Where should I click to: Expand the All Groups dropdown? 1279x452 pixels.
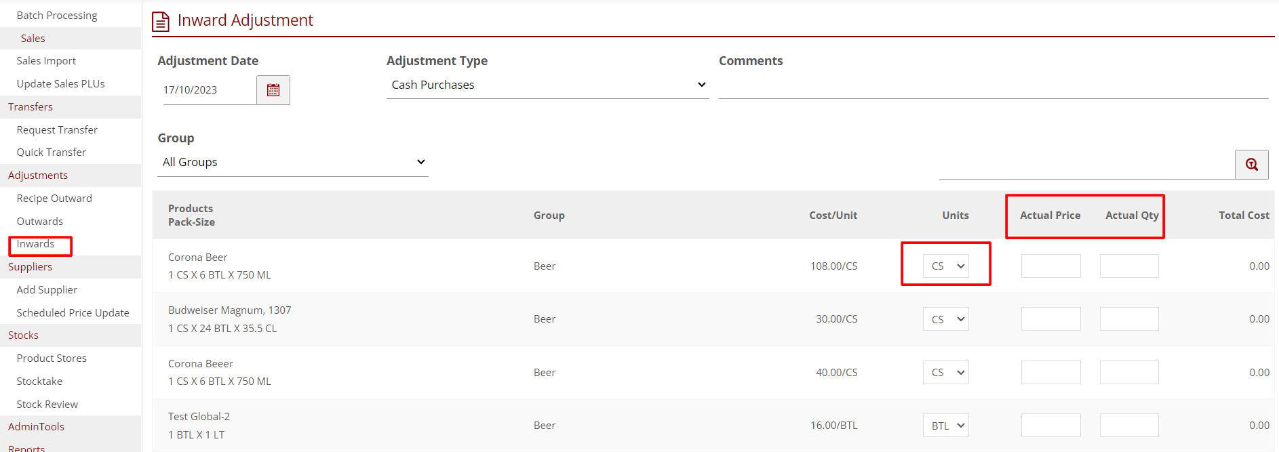(x=292, y=162)
